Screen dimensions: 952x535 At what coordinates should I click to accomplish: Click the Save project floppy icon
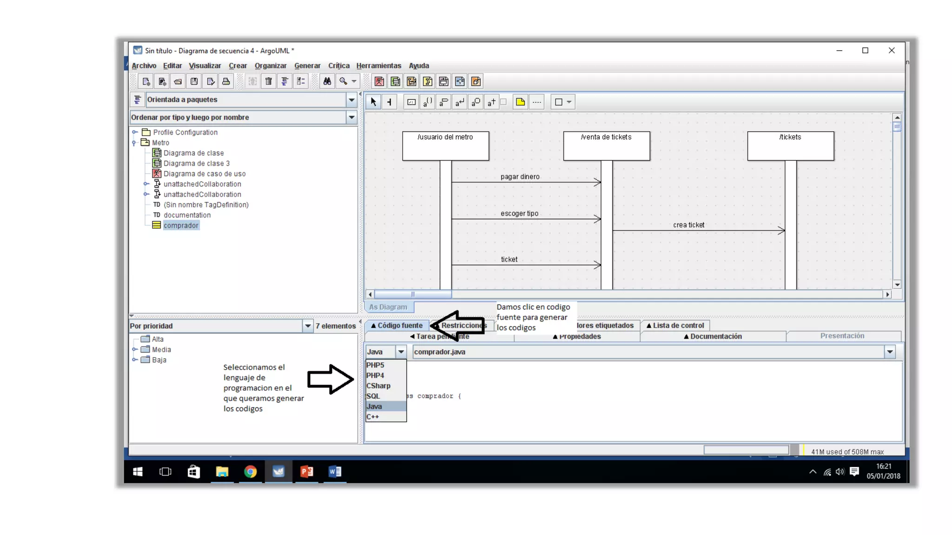click(x=194, y=82)
